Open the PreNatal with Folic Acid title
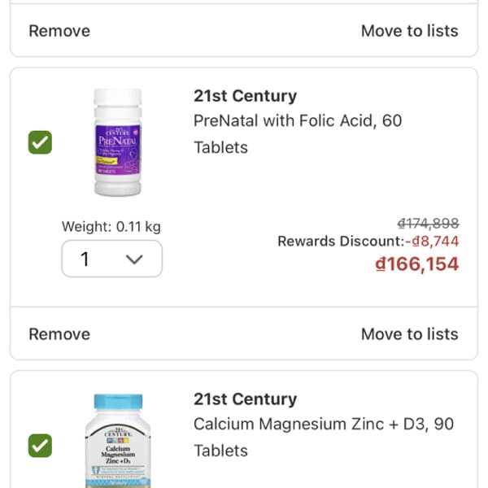Viewport: 488px width, 488px height. 298,134
